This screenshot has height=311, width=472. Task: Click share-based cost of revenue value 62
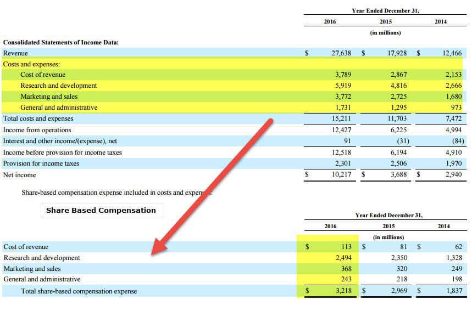coord(458,247)
